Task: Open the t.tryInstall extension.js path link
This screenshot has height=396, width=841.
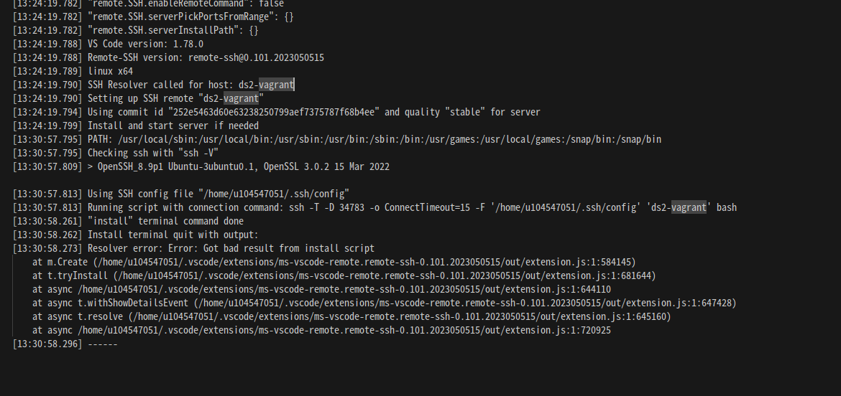Action: (384, 275)
